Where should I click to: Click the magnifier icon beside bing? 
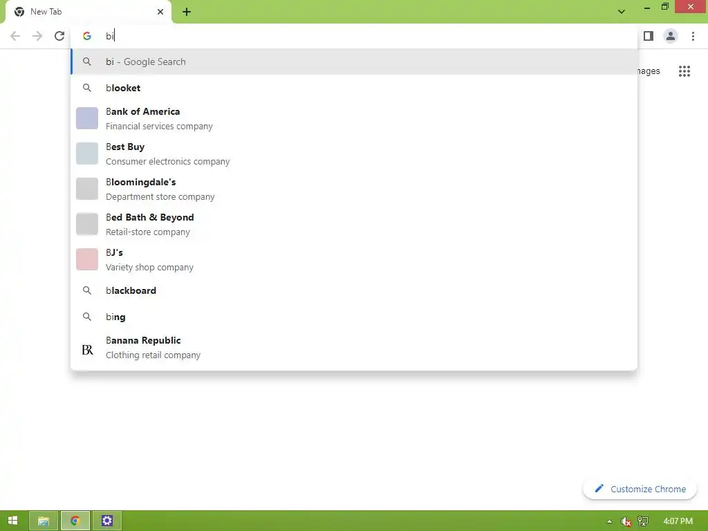click(87, 317)
